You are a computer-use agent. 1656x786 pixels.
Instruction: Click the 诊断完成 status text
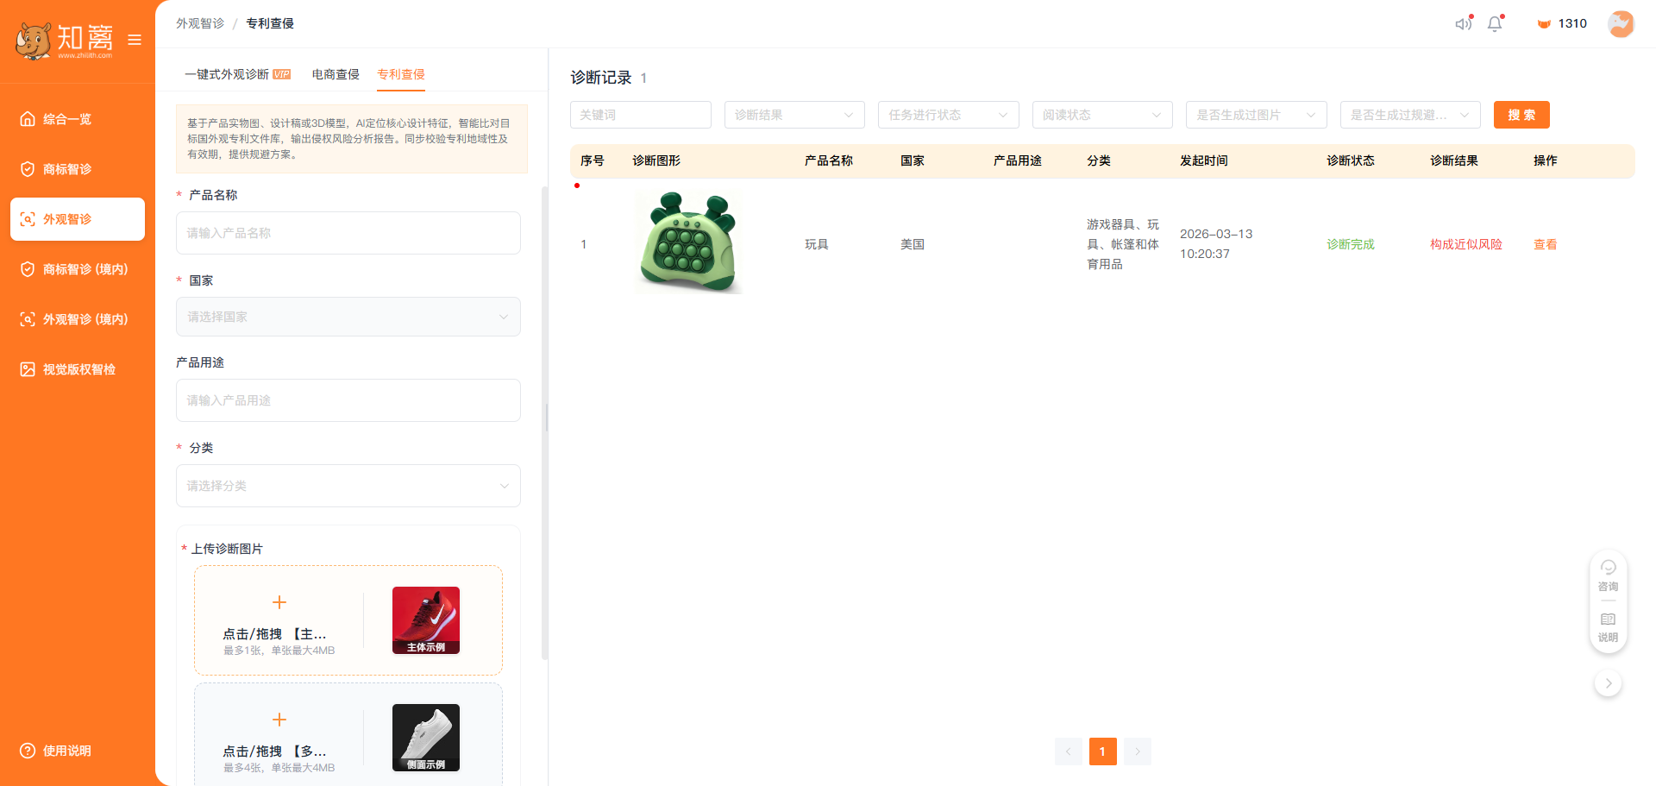click(1351, 244)
